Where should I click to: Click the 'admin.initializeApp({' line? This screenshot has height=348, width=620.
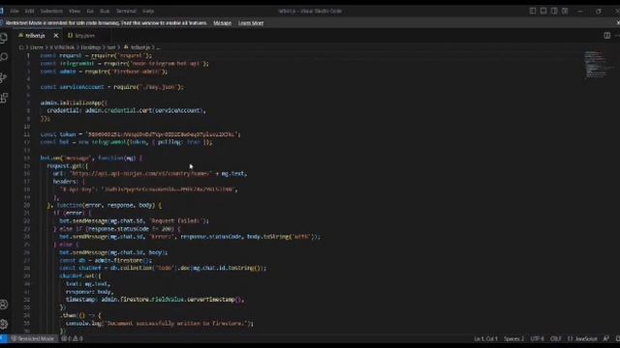pyautogui.click(x=74, y=102)
